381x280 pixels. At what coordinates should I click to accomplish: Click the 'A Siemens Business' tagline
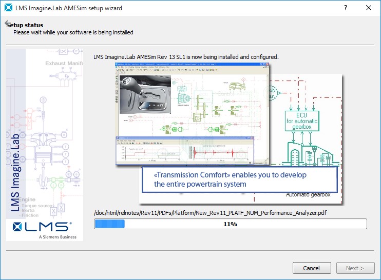[58, 237]
